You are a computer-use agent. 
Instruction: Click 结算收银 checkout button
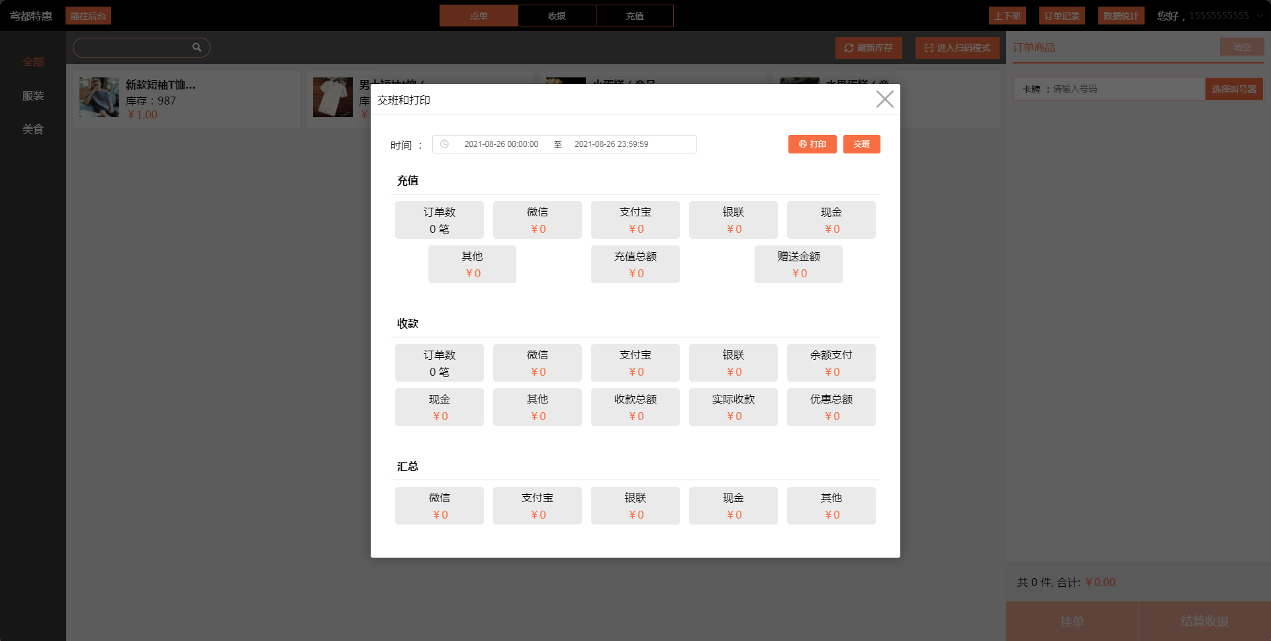pos(1205,621)
